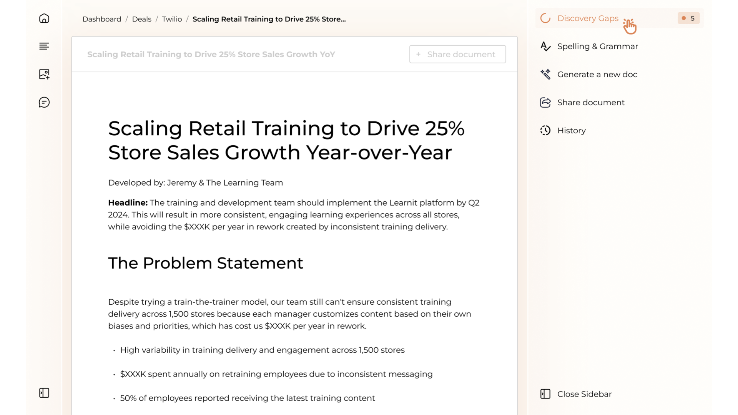The height and width of the screenshot is (415, 738).
Task: Click the Discovery Gaps spinner icon
Action: tap(545, 18)
